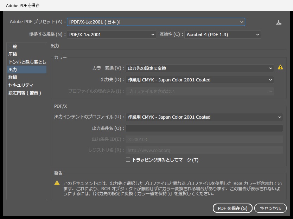Image resolution: width=293 pixels, height=219 pixels.
Task: Open 設定内容 (警告) summary
Action: tap(27, 93)
